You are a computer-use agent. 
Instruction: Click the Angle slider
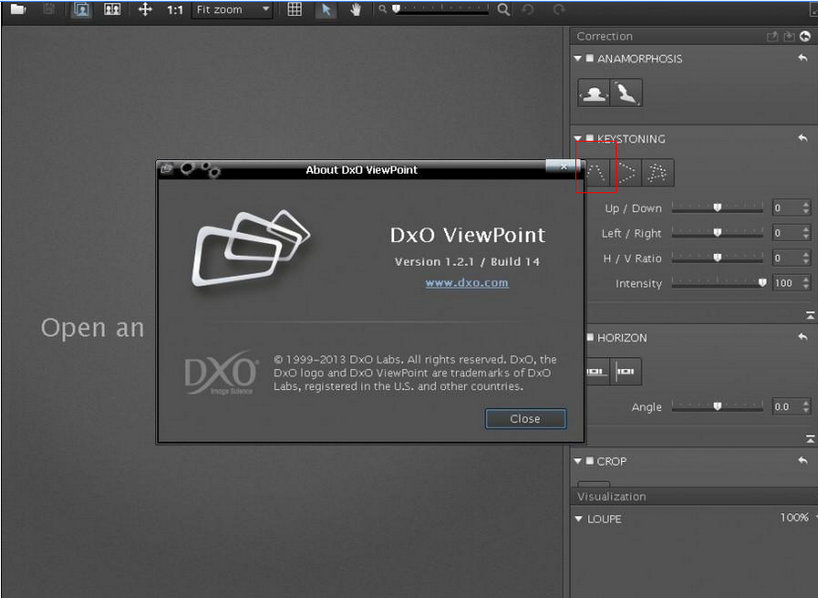[717, 407]
